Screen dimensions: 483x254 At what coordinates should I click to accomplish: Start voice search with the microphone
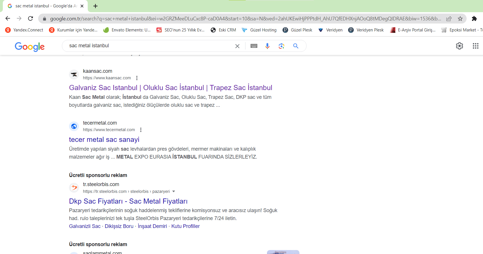pos(267,46)
